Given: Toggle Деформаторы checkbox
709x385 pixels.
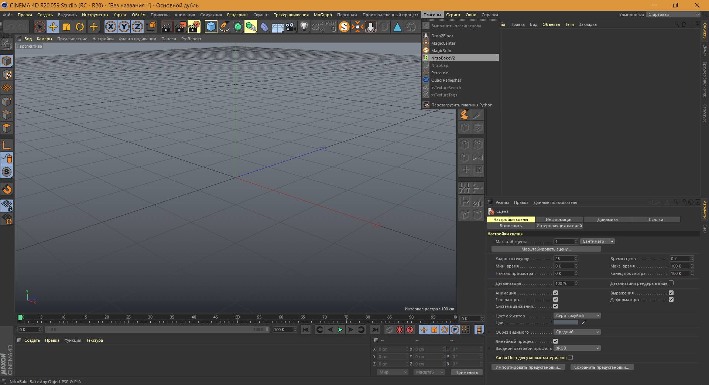Looking at the screenshot, I should point(671,300).
